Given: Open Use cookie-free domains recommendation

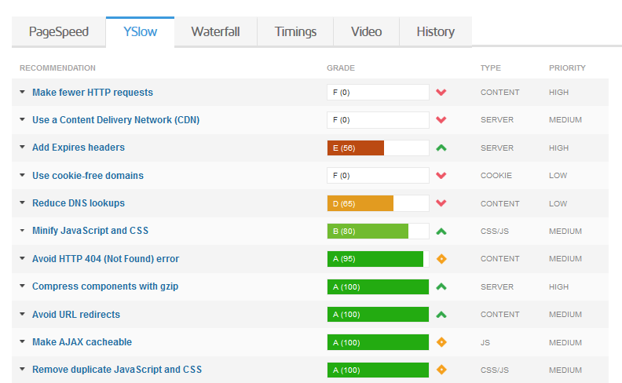Looking at the screenshot, I should click(88, 175).
